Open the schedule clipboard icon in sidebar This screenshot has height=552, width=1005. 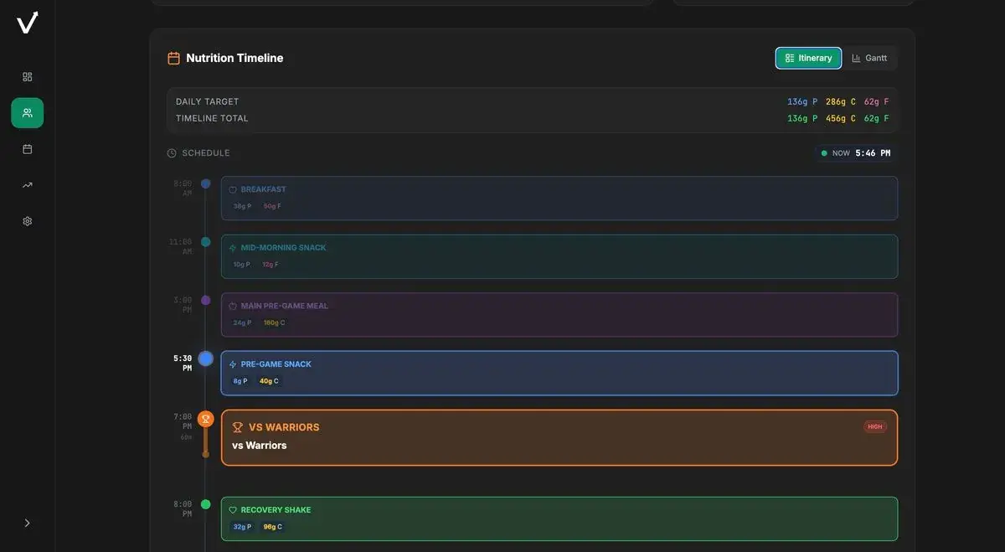(x=27, y=148)
